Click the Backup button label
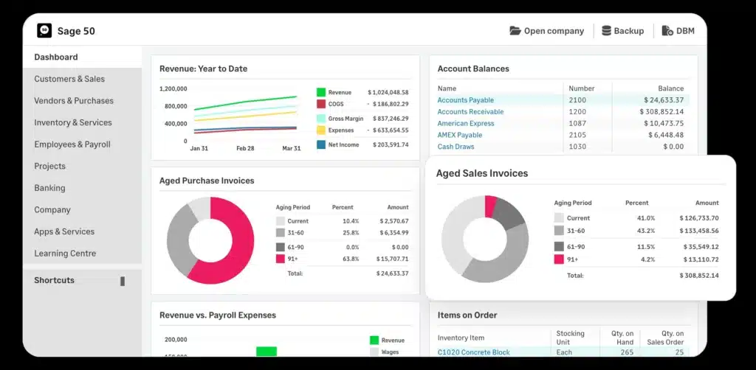This screenshot has width=756, height=370. point(629,31)
